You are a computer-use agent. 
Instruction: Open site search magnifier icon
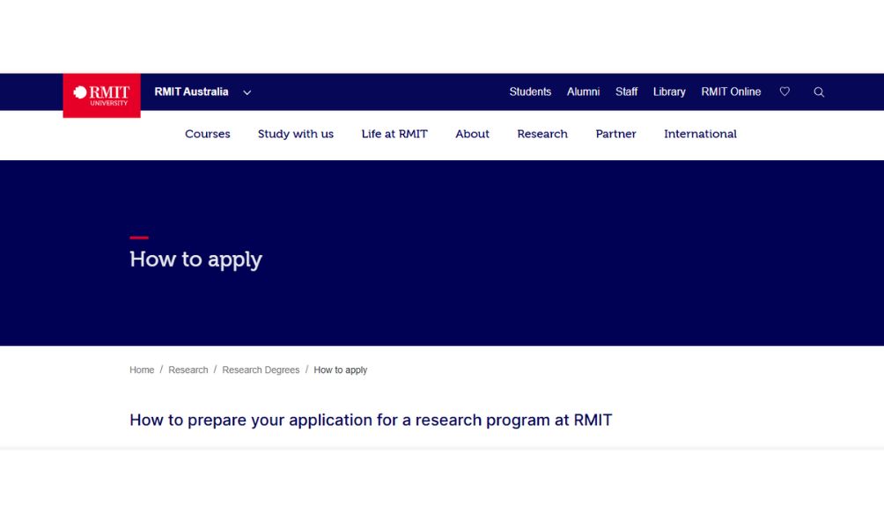pyautogui.click(x=819, y=92)
